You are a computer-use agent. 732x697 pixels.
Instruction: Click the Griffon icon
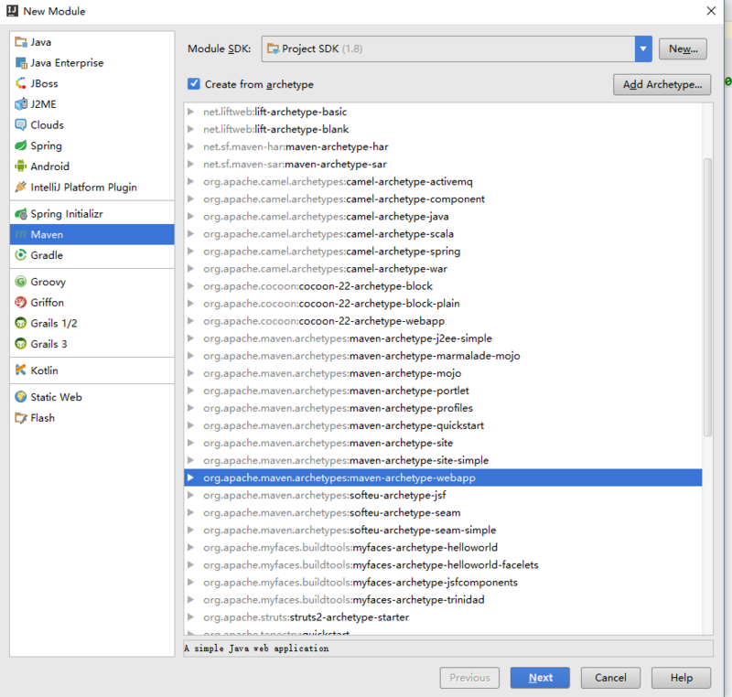pos(20,303)
